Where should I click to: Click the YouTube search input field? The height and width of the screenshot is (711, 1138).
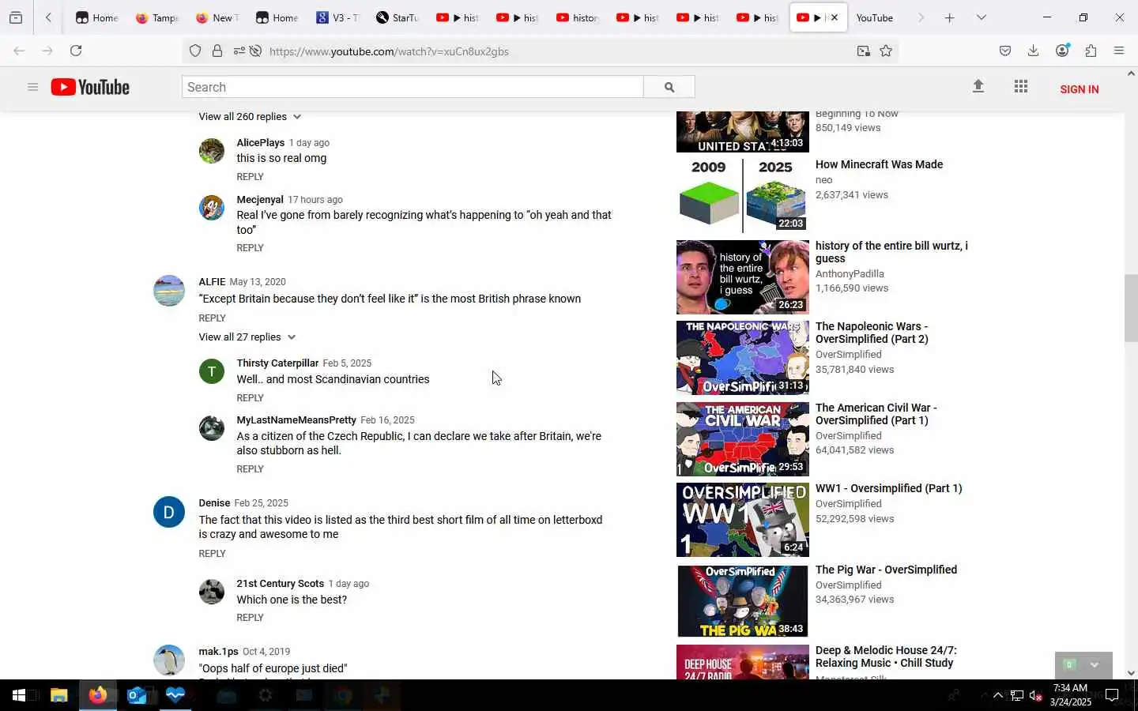(x=413, y=88)
